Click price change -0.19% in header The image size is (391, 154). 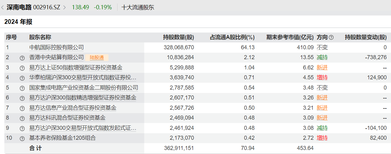[x=103, y=7]
